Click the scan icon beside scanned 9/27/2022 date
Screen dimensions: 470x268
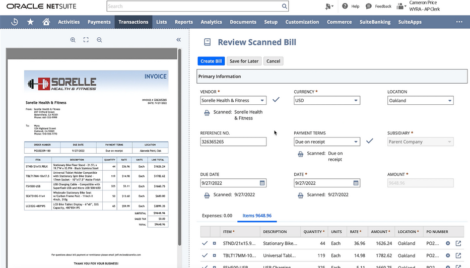(x=300, y=195)
